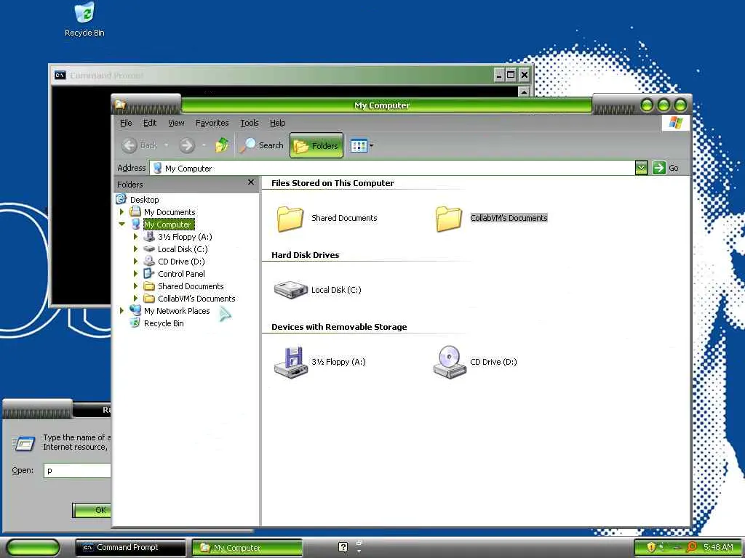Click the help question mark taskbar icon
Viewport: 745px width, 558px height.
(343, 547)
